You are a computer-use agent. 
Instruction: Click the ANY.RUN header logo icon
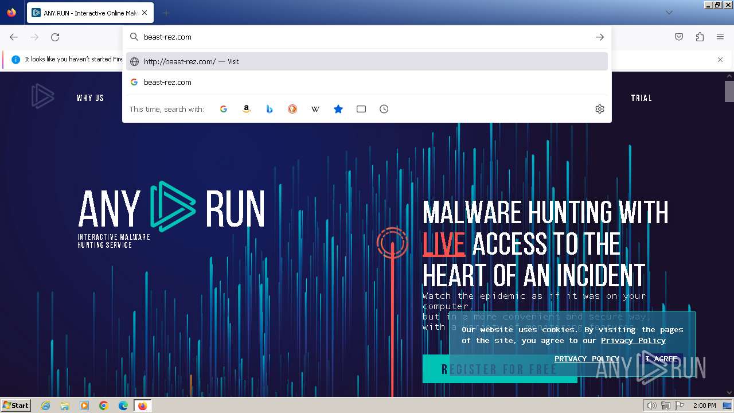tap(42, 96)
